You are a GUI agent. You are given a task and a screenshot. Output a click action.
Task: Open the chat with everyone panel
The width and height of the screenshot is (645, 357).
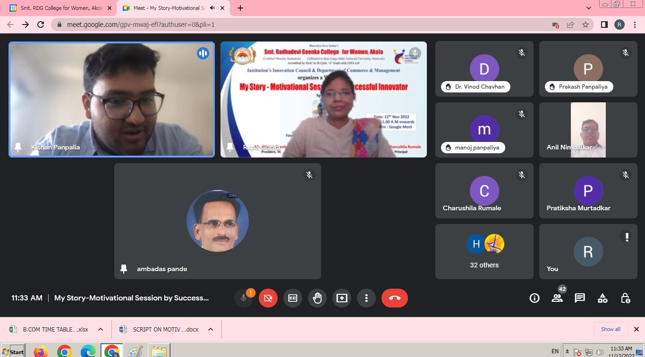click(x=580, y=298)
